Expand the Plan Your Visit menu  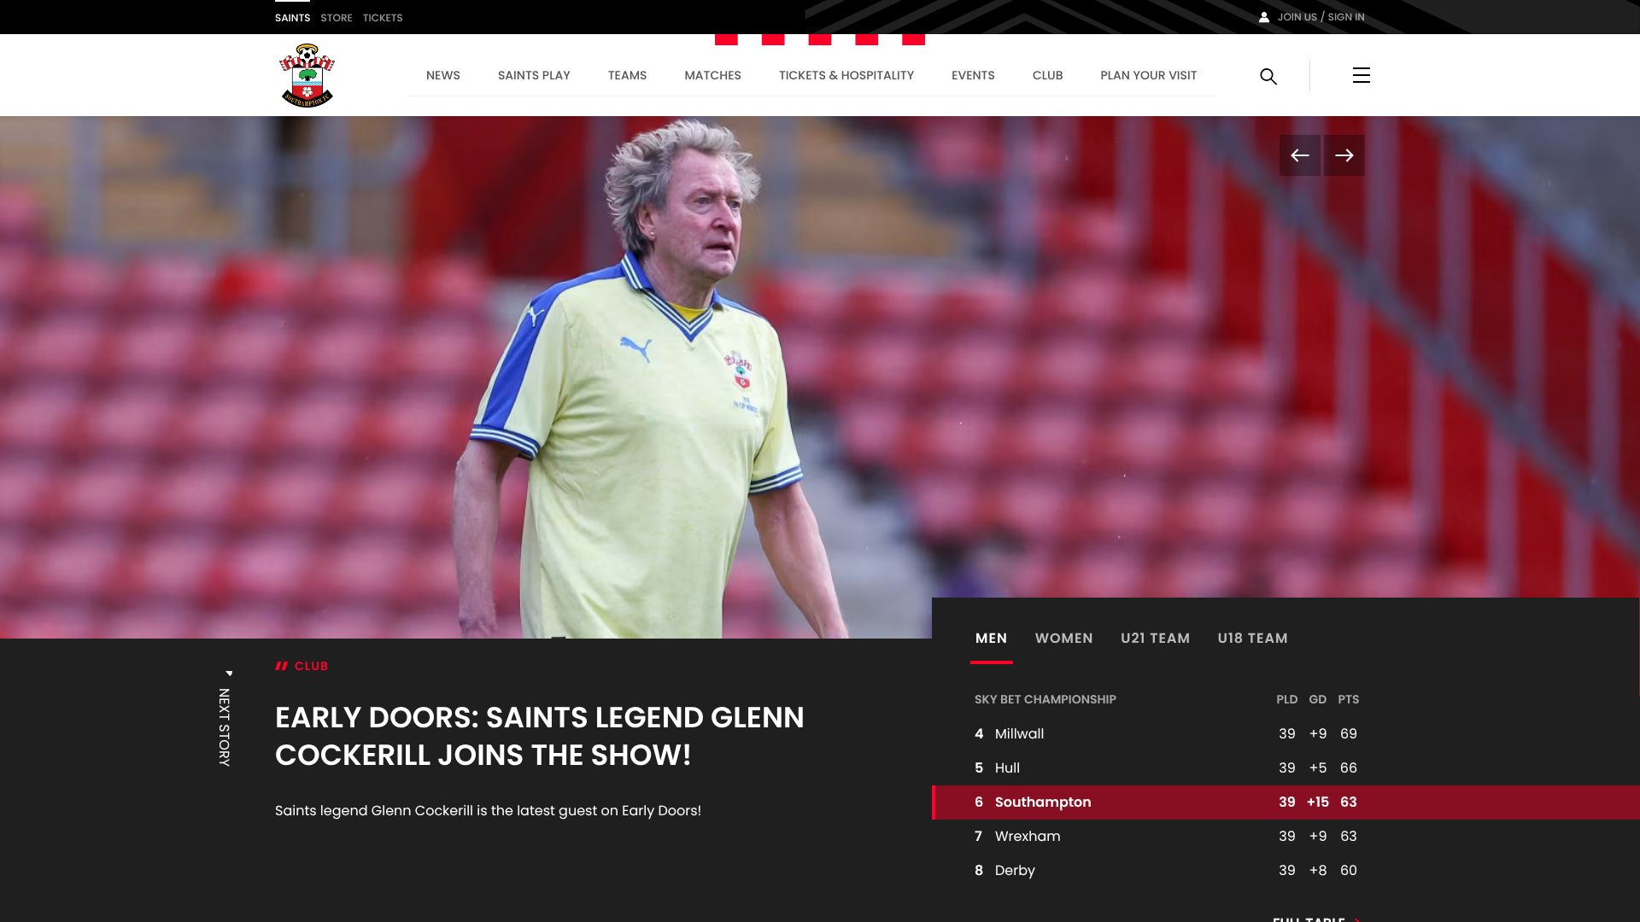[1148, 75]
